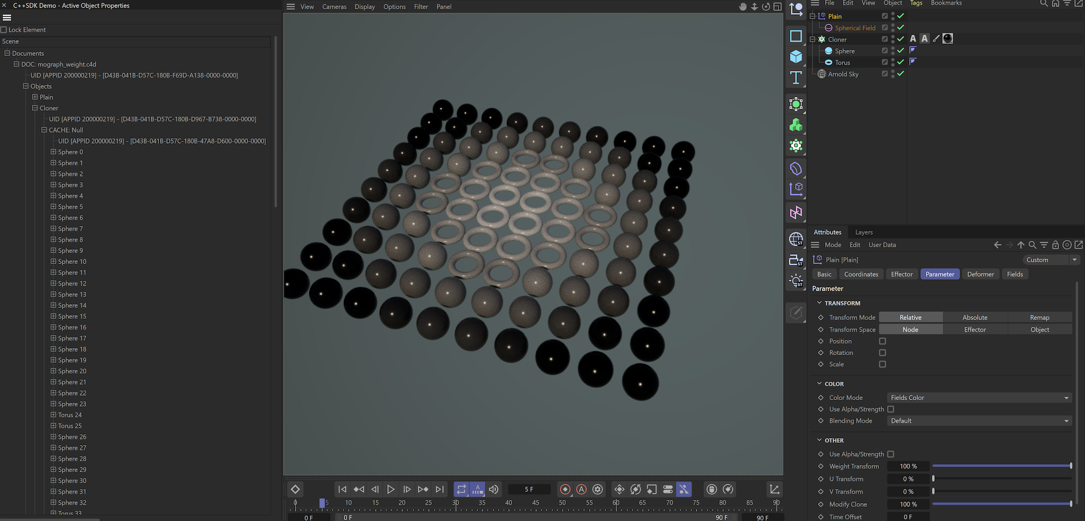Click the home icon in Object Manager
The image size is (1085, 521).
[1055, 3]
